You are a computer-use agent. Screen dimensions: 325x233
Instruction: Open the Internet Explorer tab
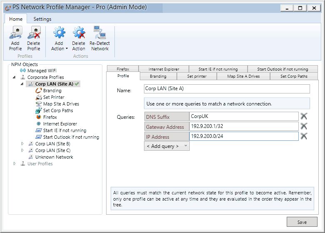(164, 69)
